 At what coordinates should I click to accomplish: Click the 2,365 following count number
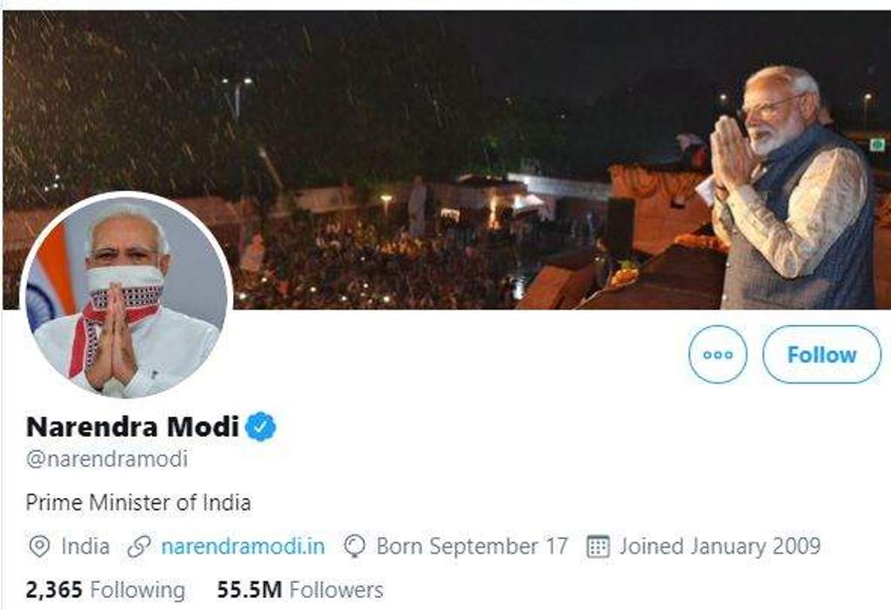[54, 590]
